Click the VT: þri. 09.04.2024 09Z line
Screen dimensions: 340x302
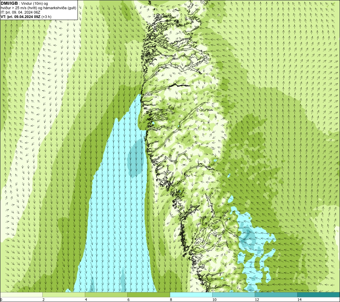(x=26, y=16)
